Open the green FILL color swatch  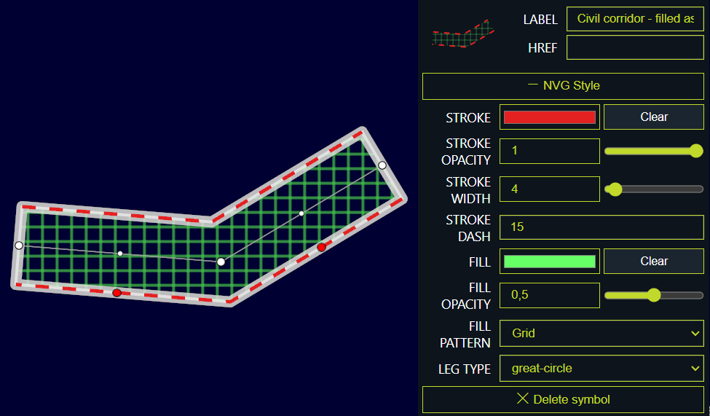click(549, 261)
